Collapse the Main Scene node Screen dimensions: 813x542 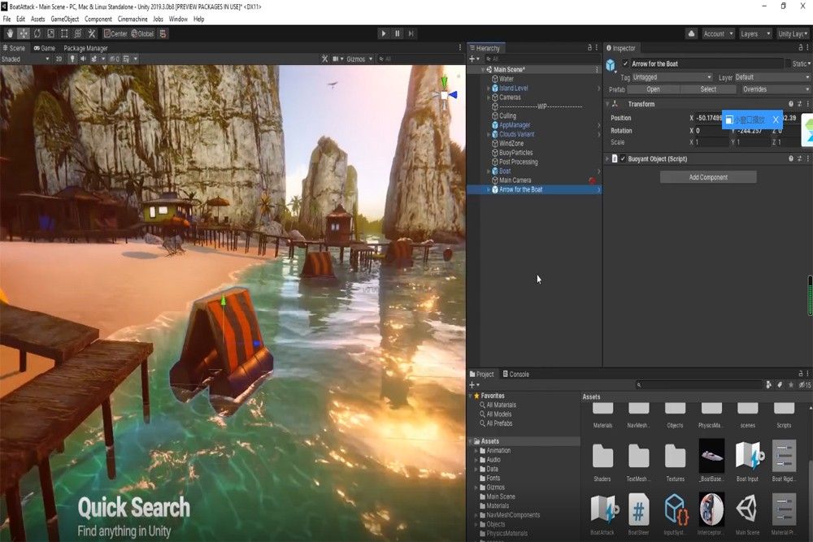pos(483,69)
